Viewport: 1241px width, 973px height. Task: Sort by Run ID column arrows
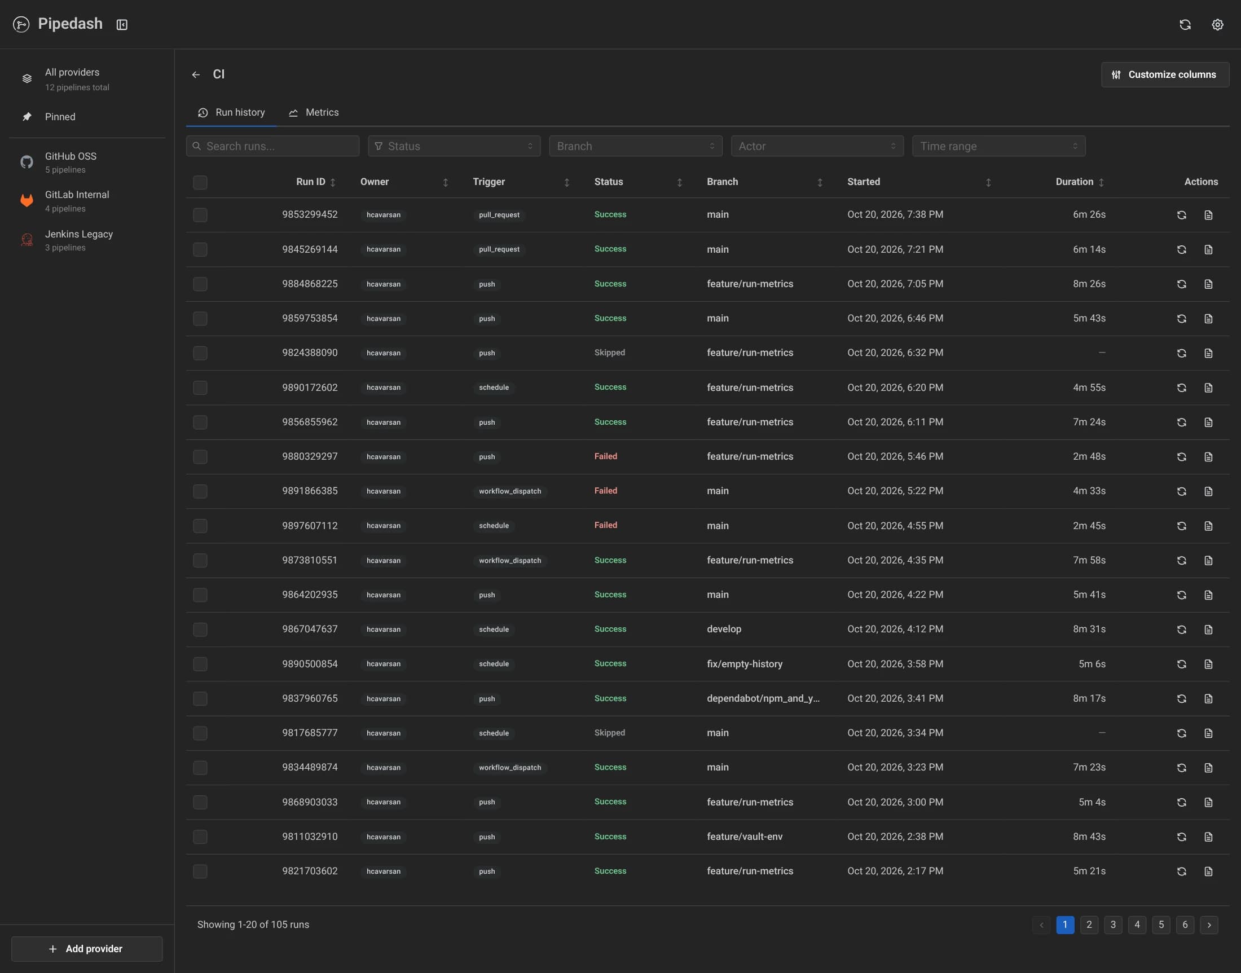pyautogui.click(x=333, y=182)
